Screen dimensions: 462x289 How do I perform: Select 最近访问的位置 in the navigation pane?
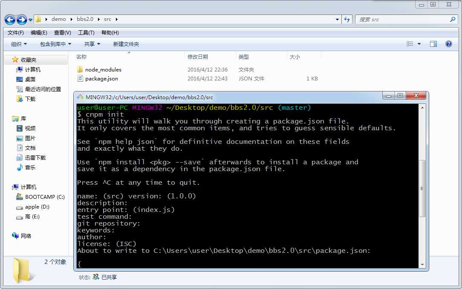click(x=43, y=89)
